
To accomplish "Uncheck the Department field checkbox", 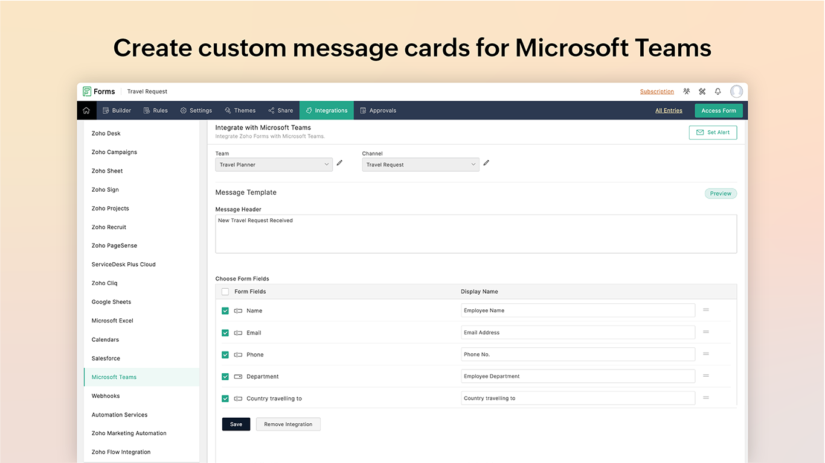I will coord(225,377).
